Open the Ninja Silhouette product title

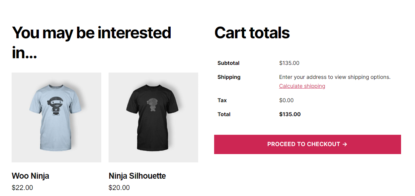coord(137,176)
